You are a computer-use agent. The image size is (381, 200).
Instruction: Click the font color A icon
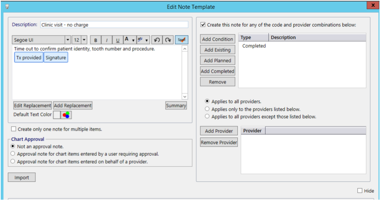point(127,39)
